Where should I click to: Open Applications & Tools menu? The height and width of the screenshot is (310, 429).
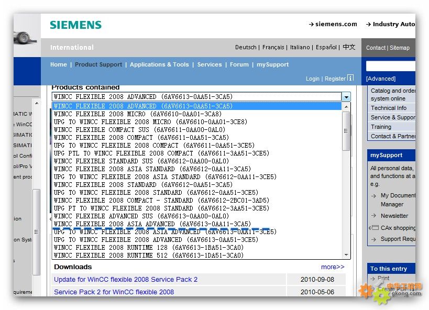coord(159,64)
